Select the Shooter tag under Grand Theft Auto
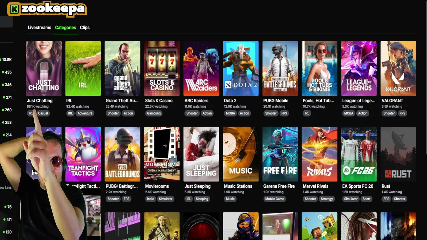 pos(113,113)
